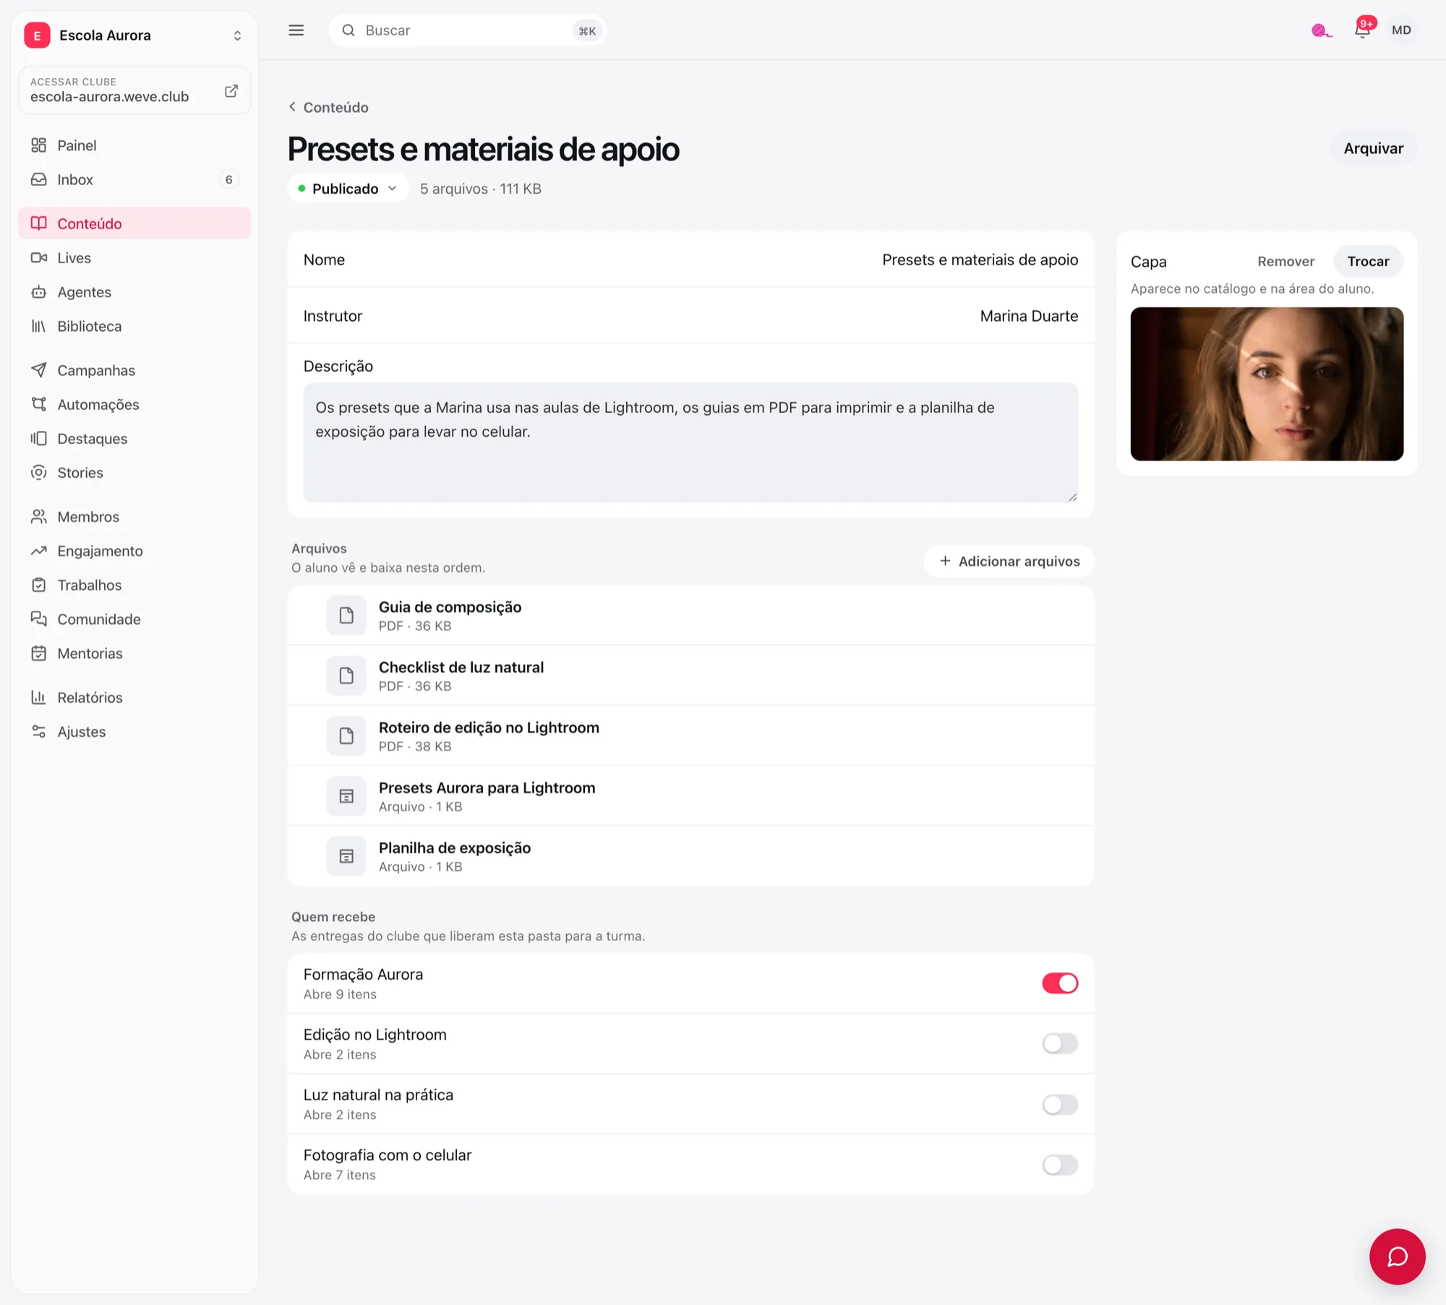Open Painel in the sidebar
The image size is (1446, 1305).
tap(134, 145)
